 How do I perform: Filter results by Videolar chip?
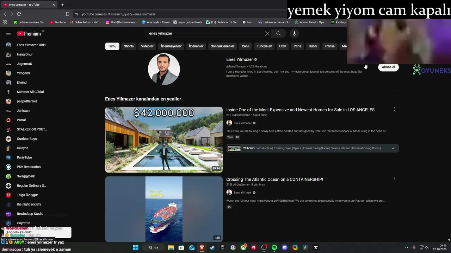click(x=147, y=46)
